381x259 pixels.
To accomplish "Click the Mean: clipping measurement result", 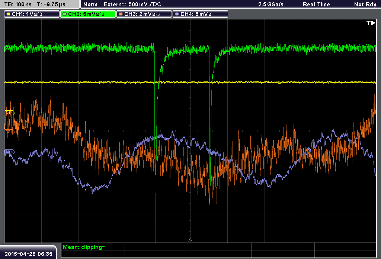I will pyautogui.click(x=84, y=247).
